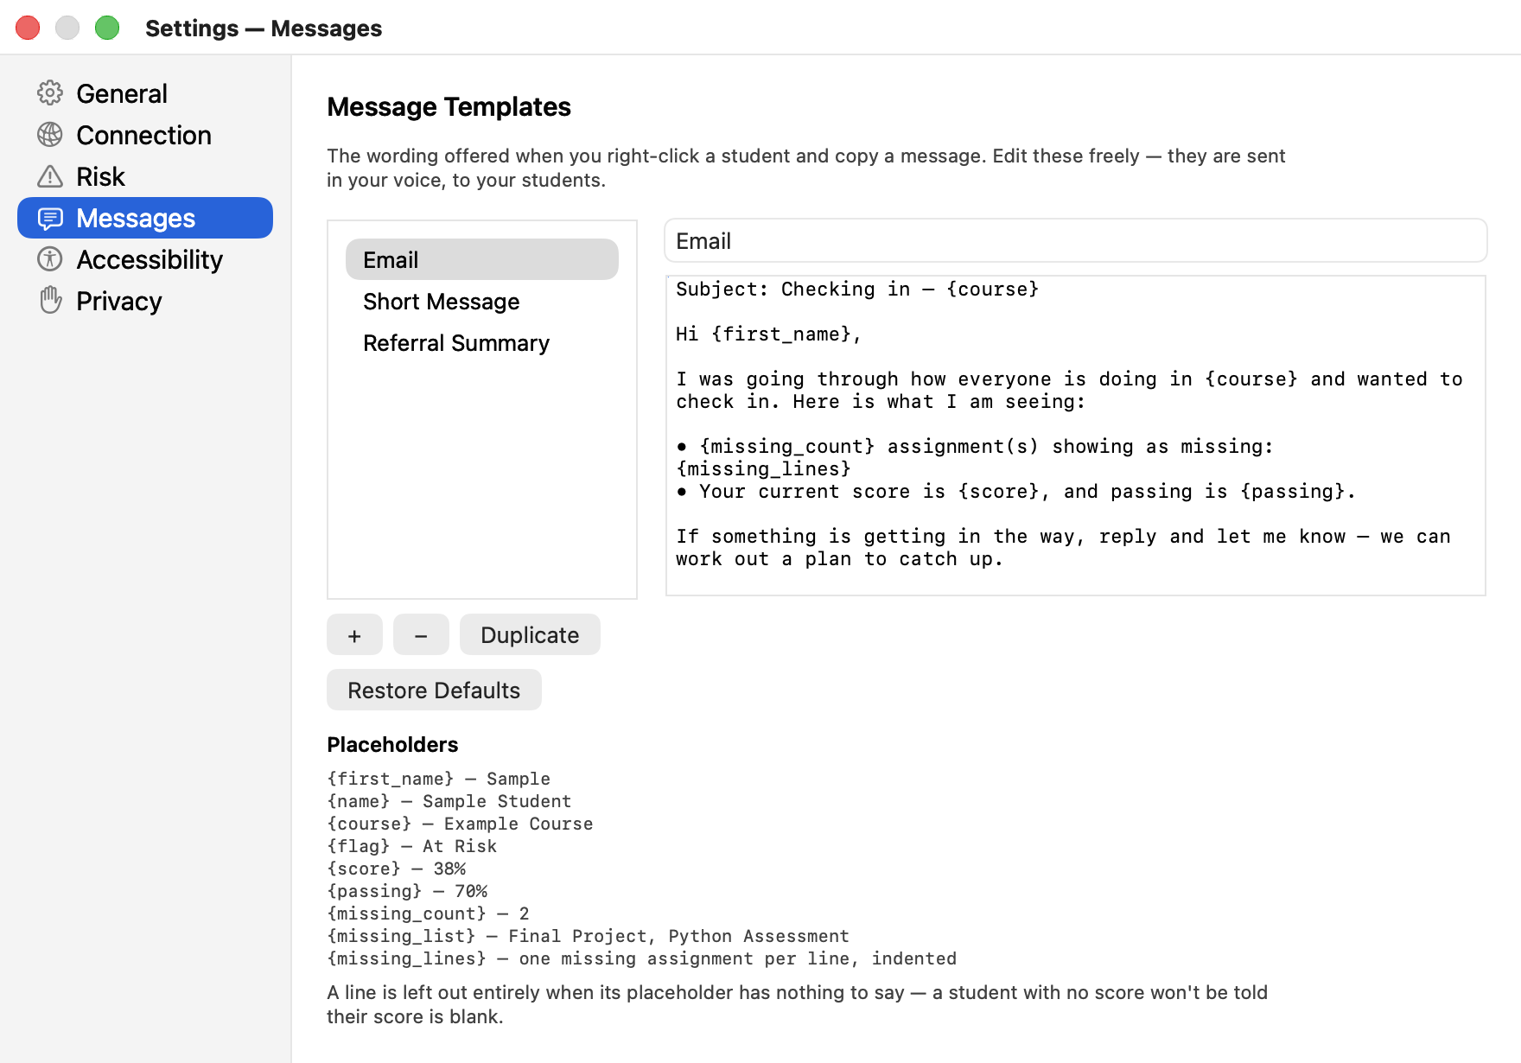Switch to Connection settings

coord(145,135)
